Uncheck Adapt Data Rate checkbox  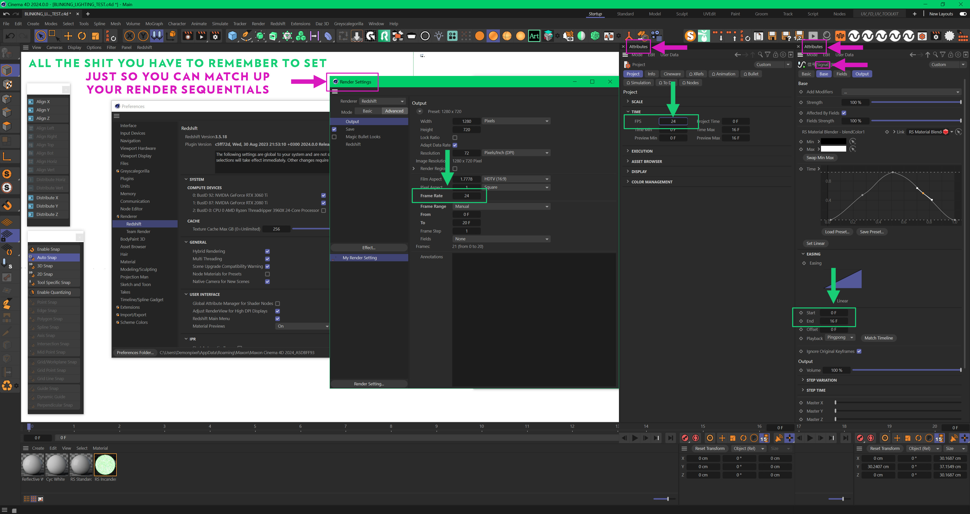(x=455, y=145)
